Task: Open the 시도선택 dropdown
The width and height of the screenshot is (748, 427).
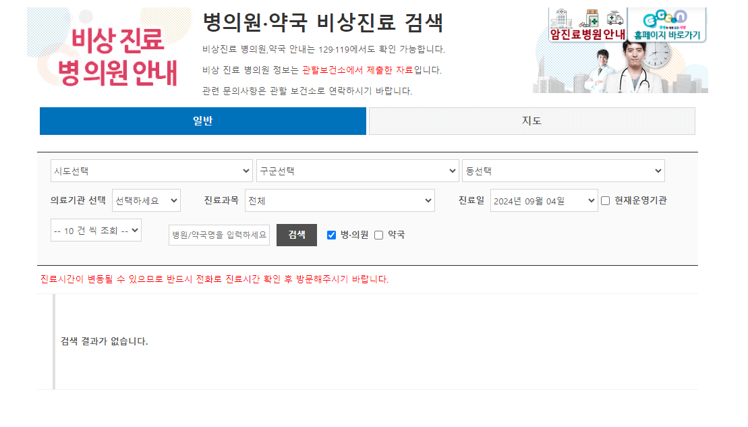Action: click(152, 171)
